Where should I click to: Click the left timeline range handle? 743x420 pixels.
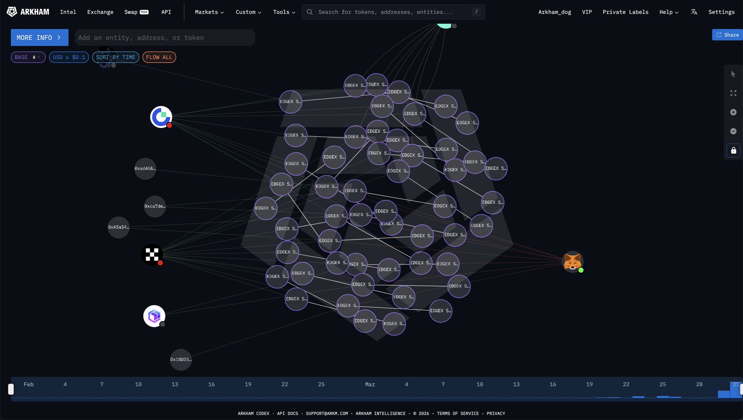[x=11, y=389]
